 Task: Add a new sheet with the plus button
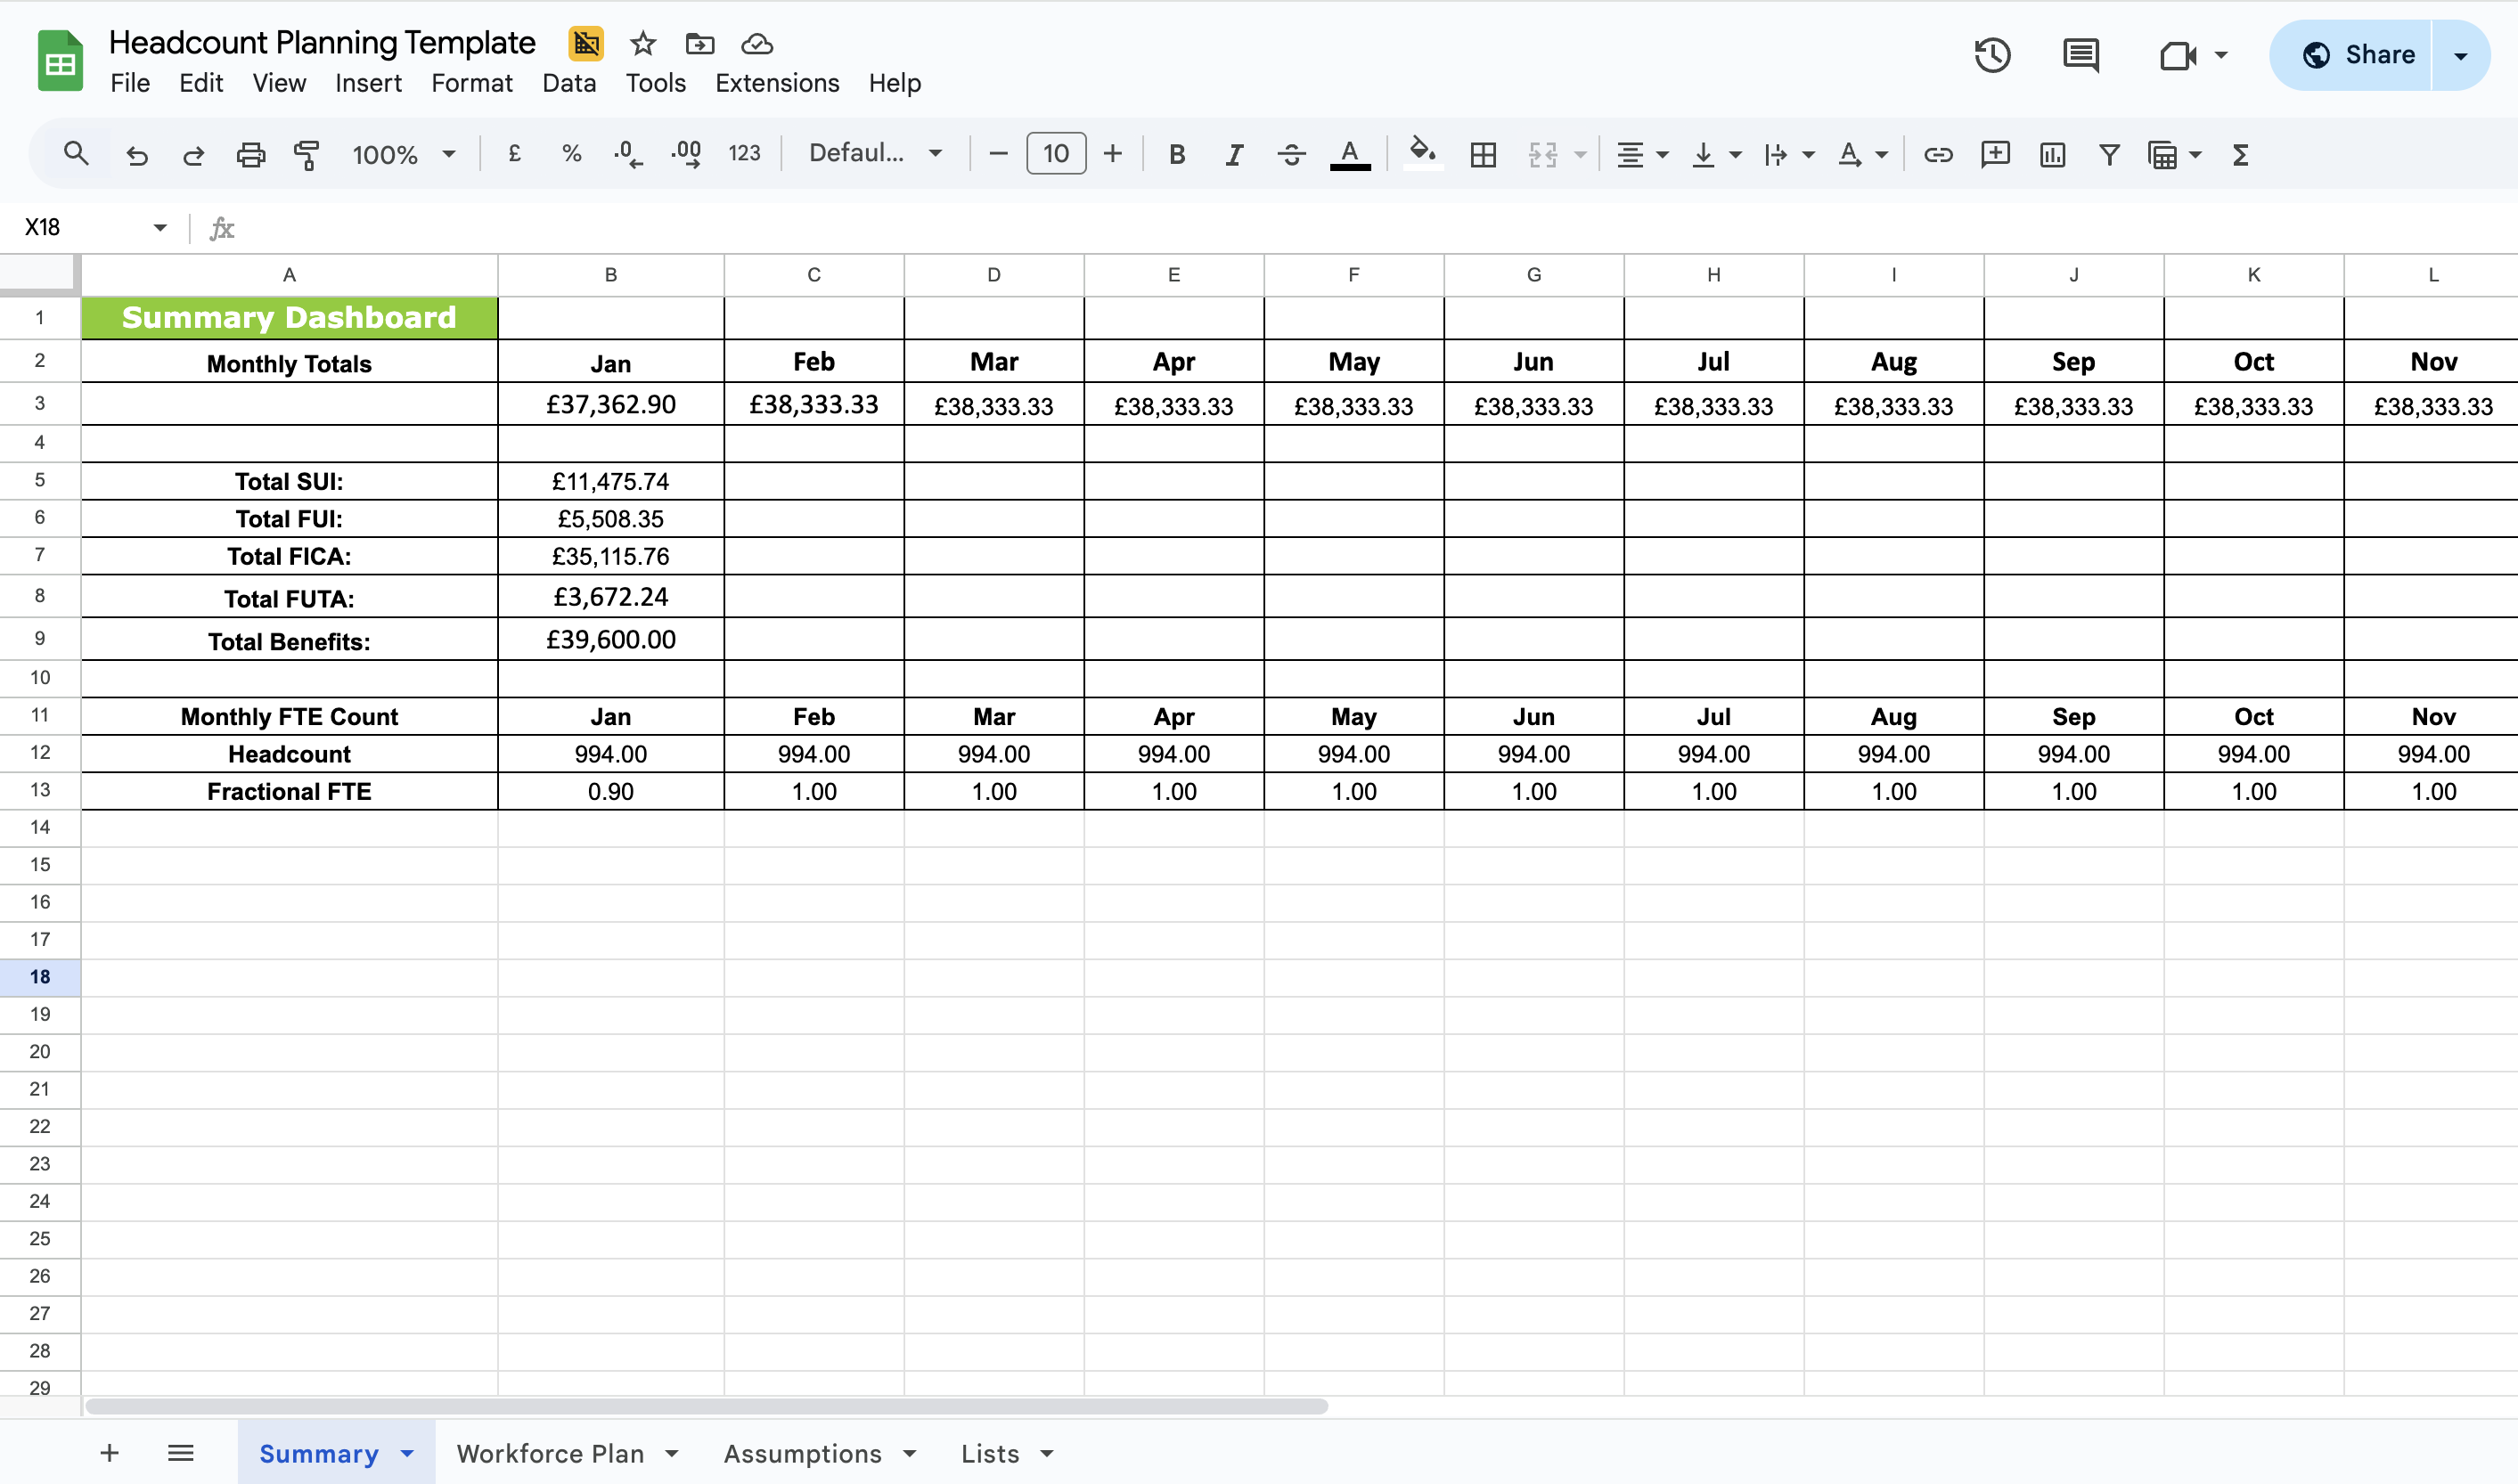109,1453
